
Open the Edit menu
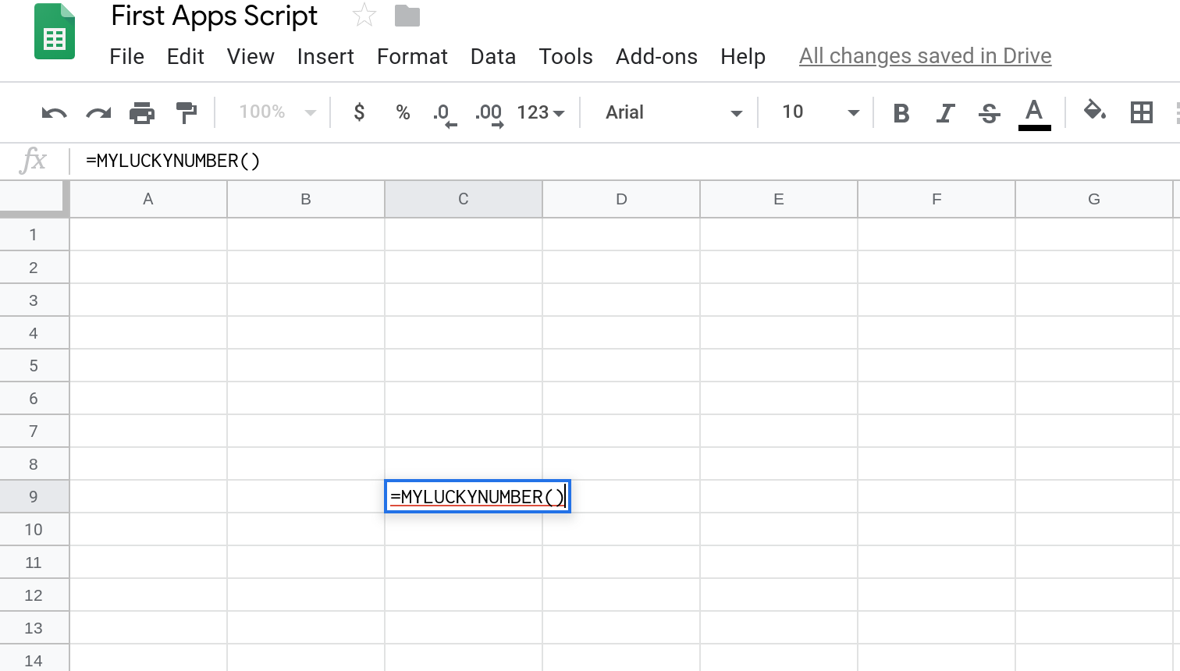186,56
